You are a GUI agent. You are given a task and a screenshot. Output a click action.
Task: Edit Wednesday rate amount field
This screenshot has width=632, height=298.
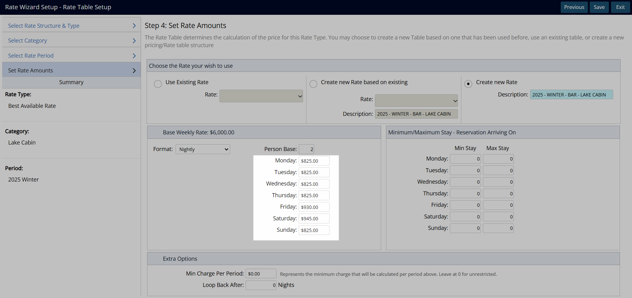point(314,184)
